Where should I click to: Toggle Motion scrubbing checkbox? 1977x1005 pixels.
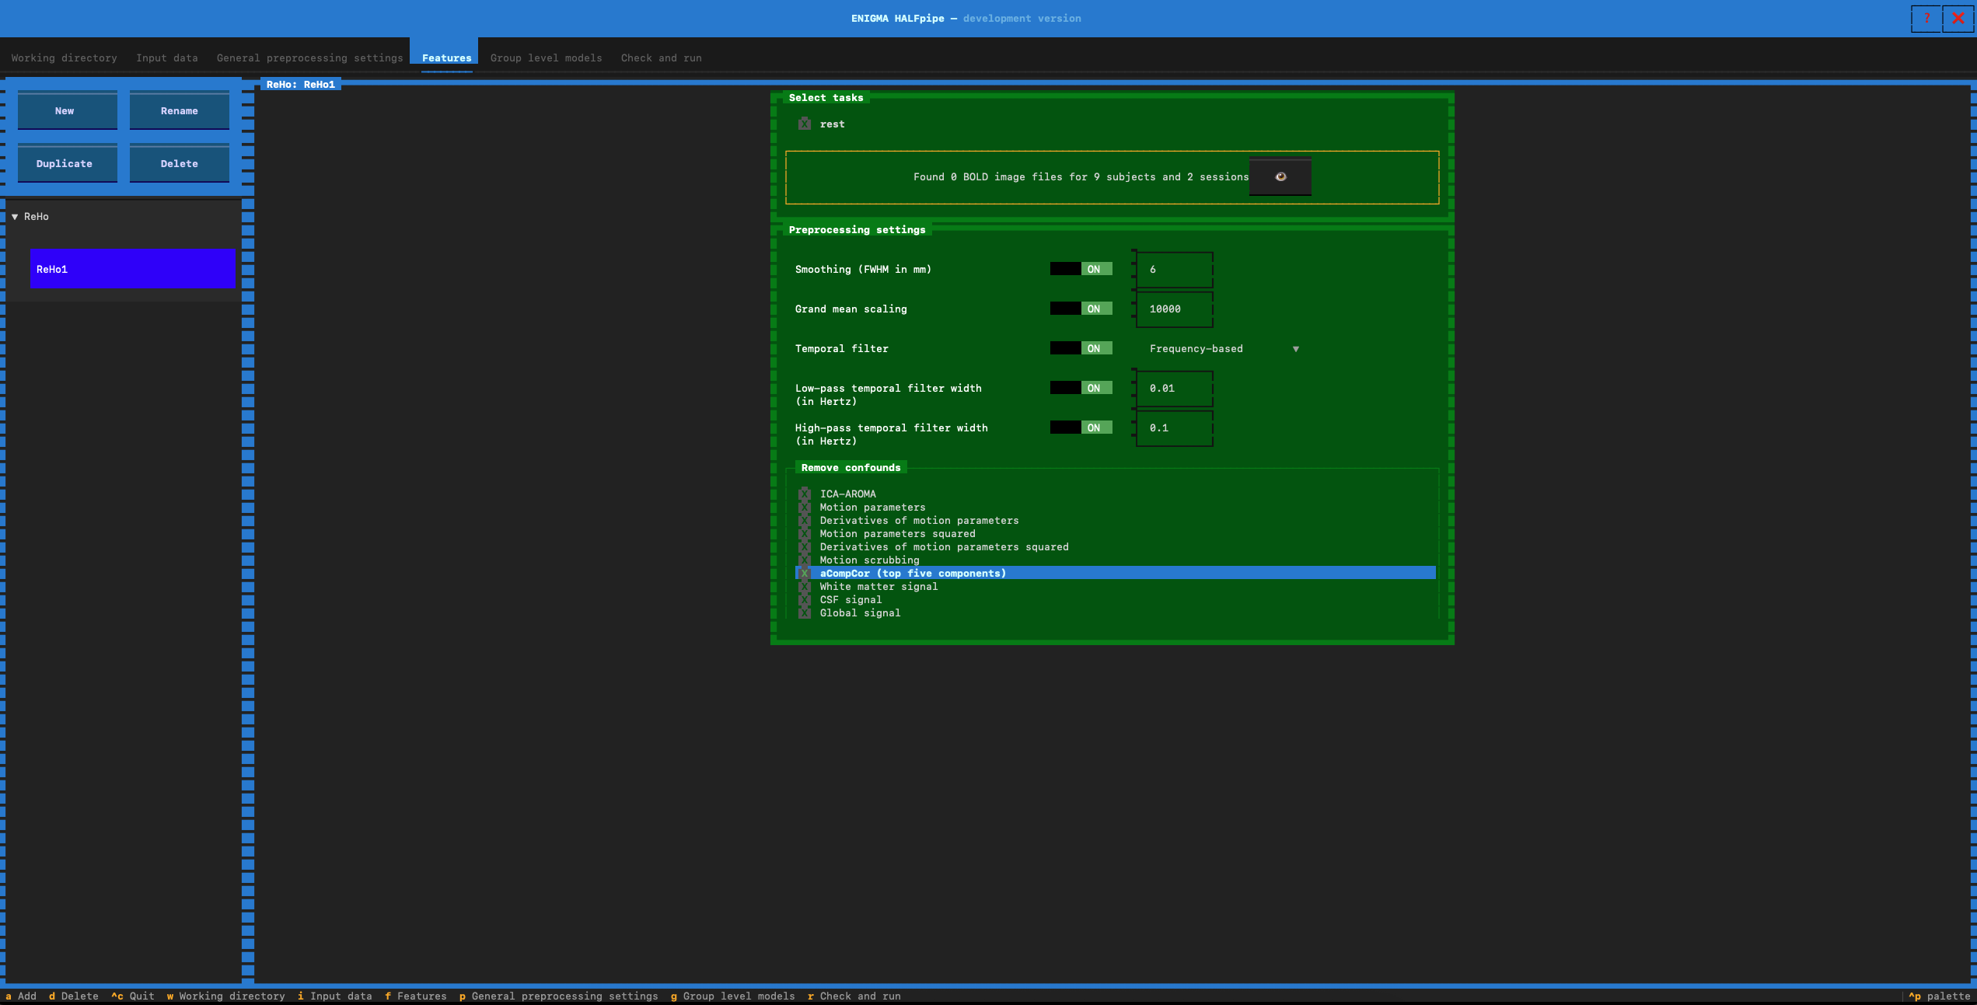click(805, 560)
